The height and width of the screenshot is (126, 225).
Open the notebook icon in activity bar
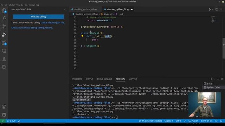4,67
